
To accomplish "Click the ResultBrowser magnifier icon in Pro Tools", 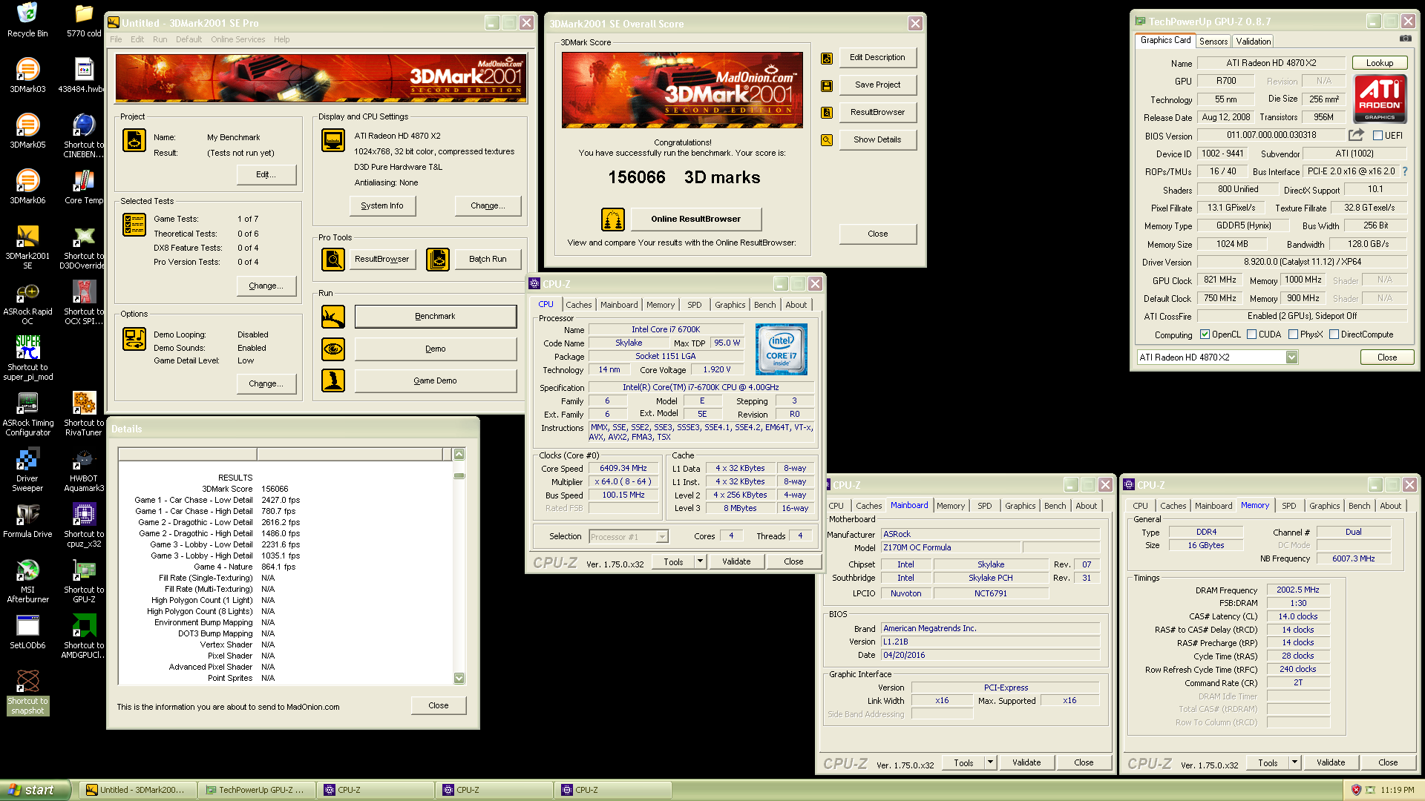I will pyautogui.click(x=333, y=259).
